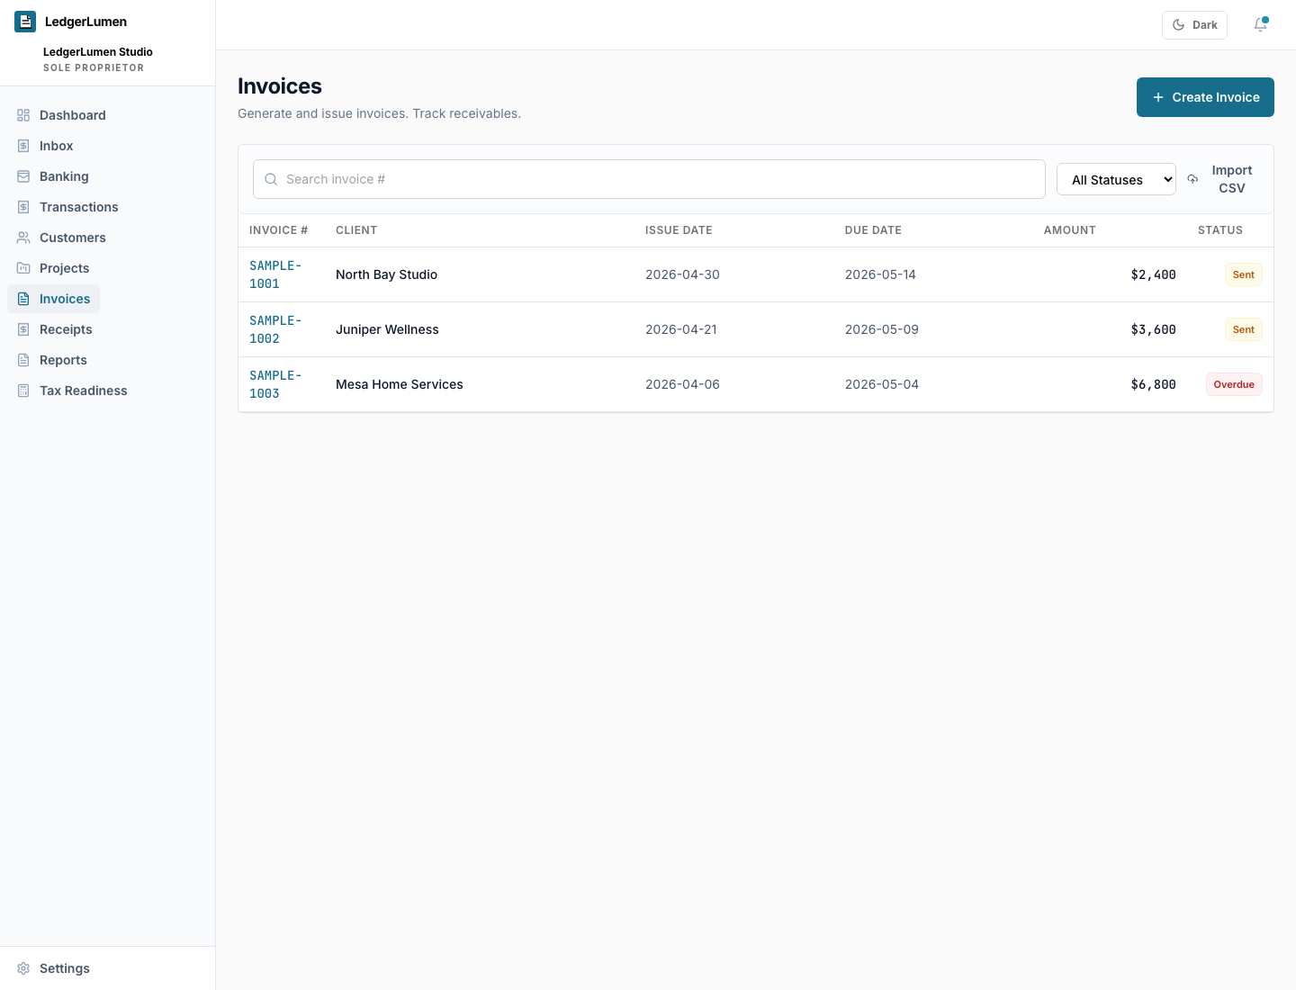The image size is (1296, 990).
Task: Click Mesa Home Services client name
Action: [x=400, y=384]
